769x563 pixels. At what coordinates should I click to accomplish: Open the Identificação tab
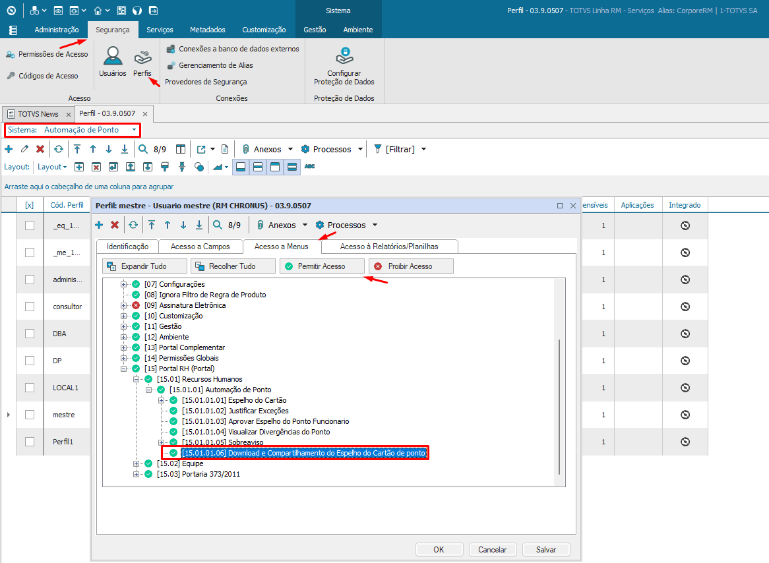pyautogui.click(x=127, y=247)
